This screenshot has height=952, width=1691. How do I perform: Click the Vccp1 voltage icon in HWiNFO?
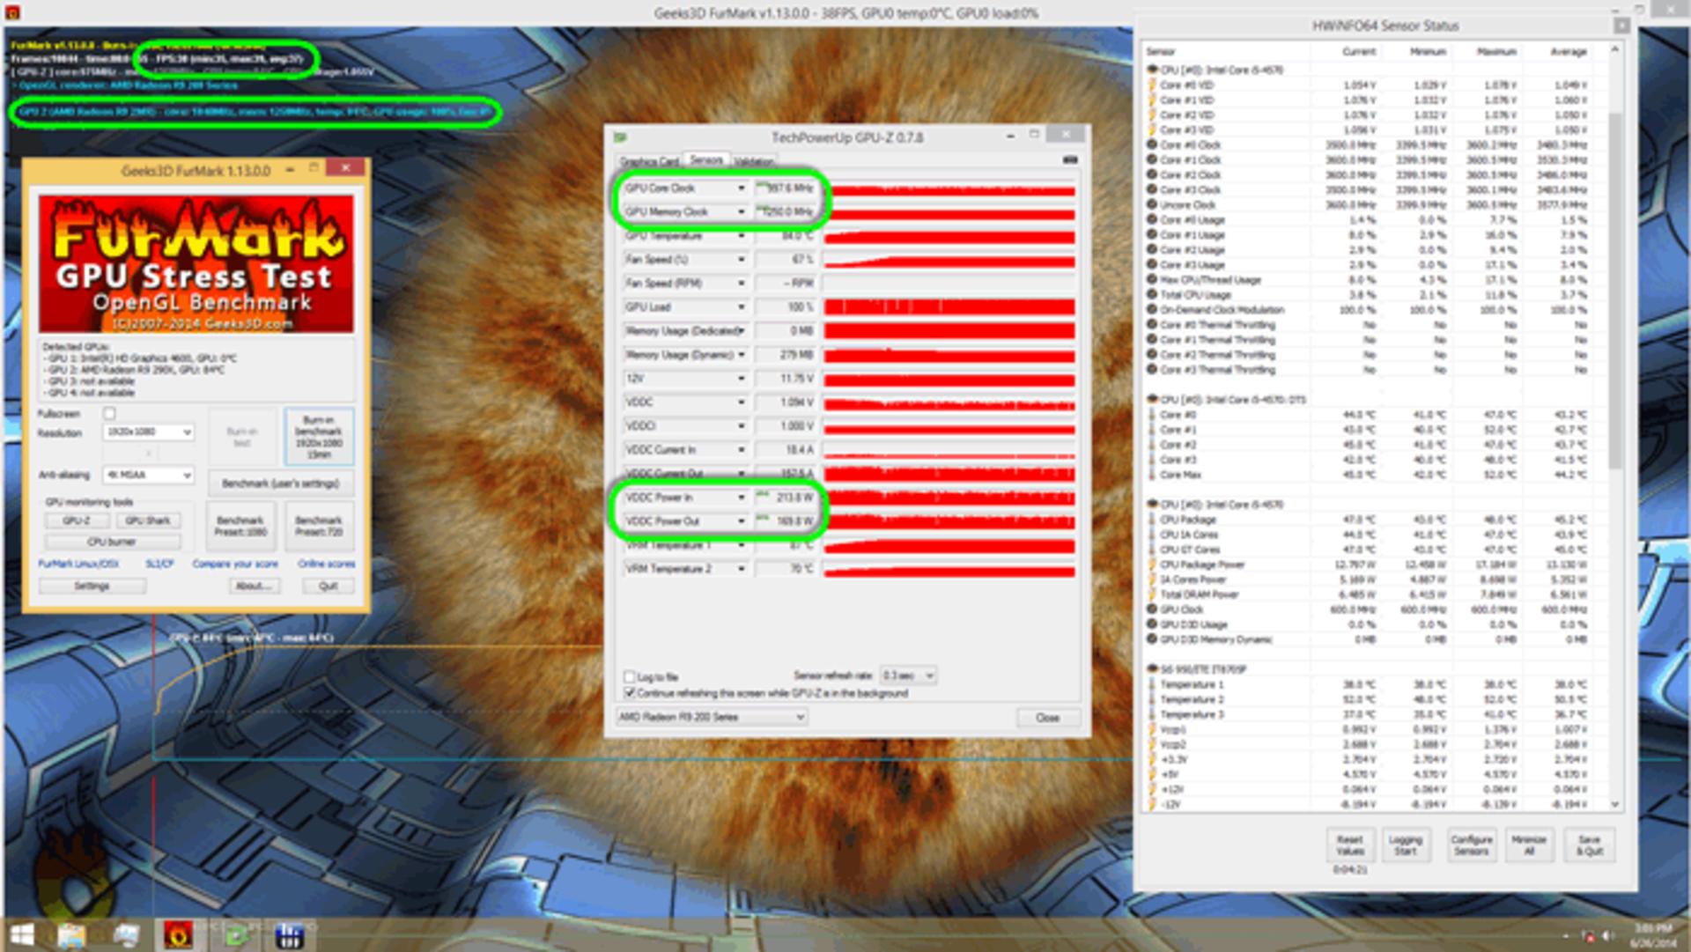(x=1151, y=729)
